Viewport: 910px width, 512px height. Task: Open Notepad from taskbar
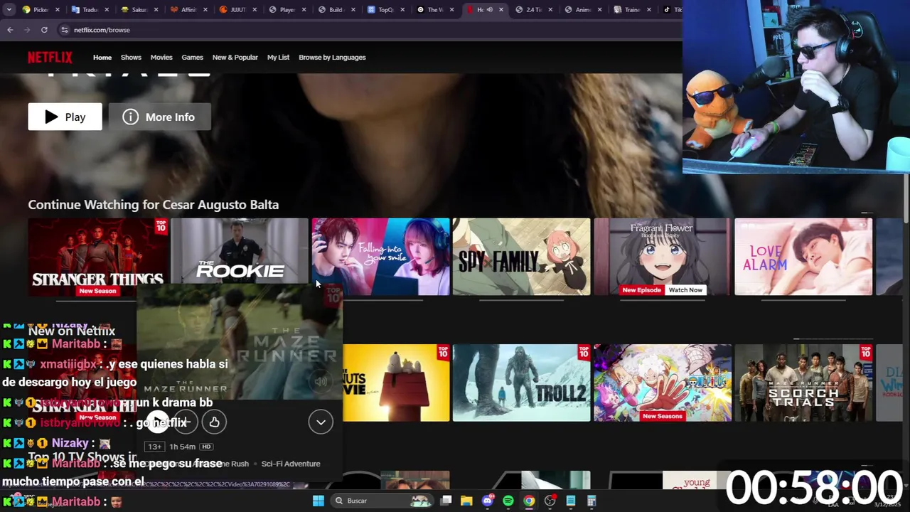(x=571, y=501)
